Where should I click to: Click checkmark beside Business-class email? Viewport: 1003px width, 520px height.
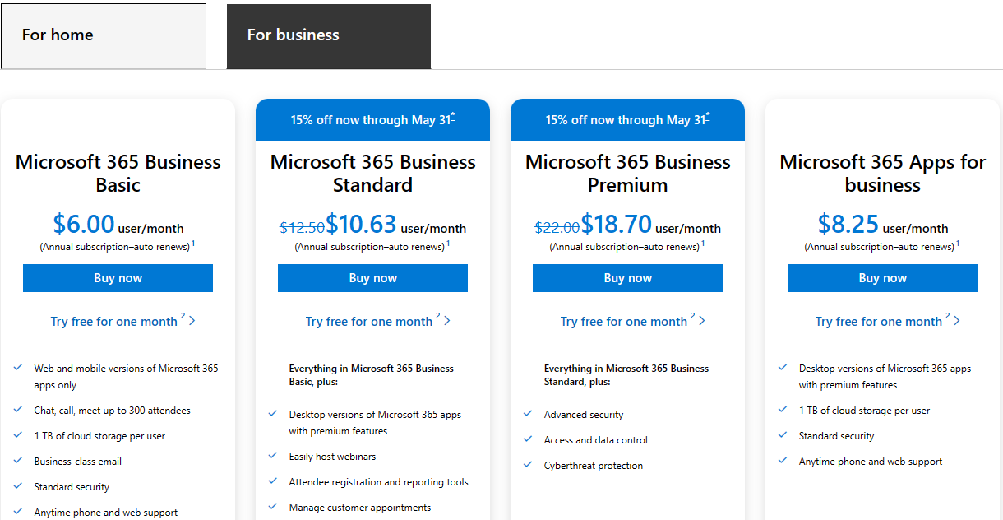coord(18,461)
